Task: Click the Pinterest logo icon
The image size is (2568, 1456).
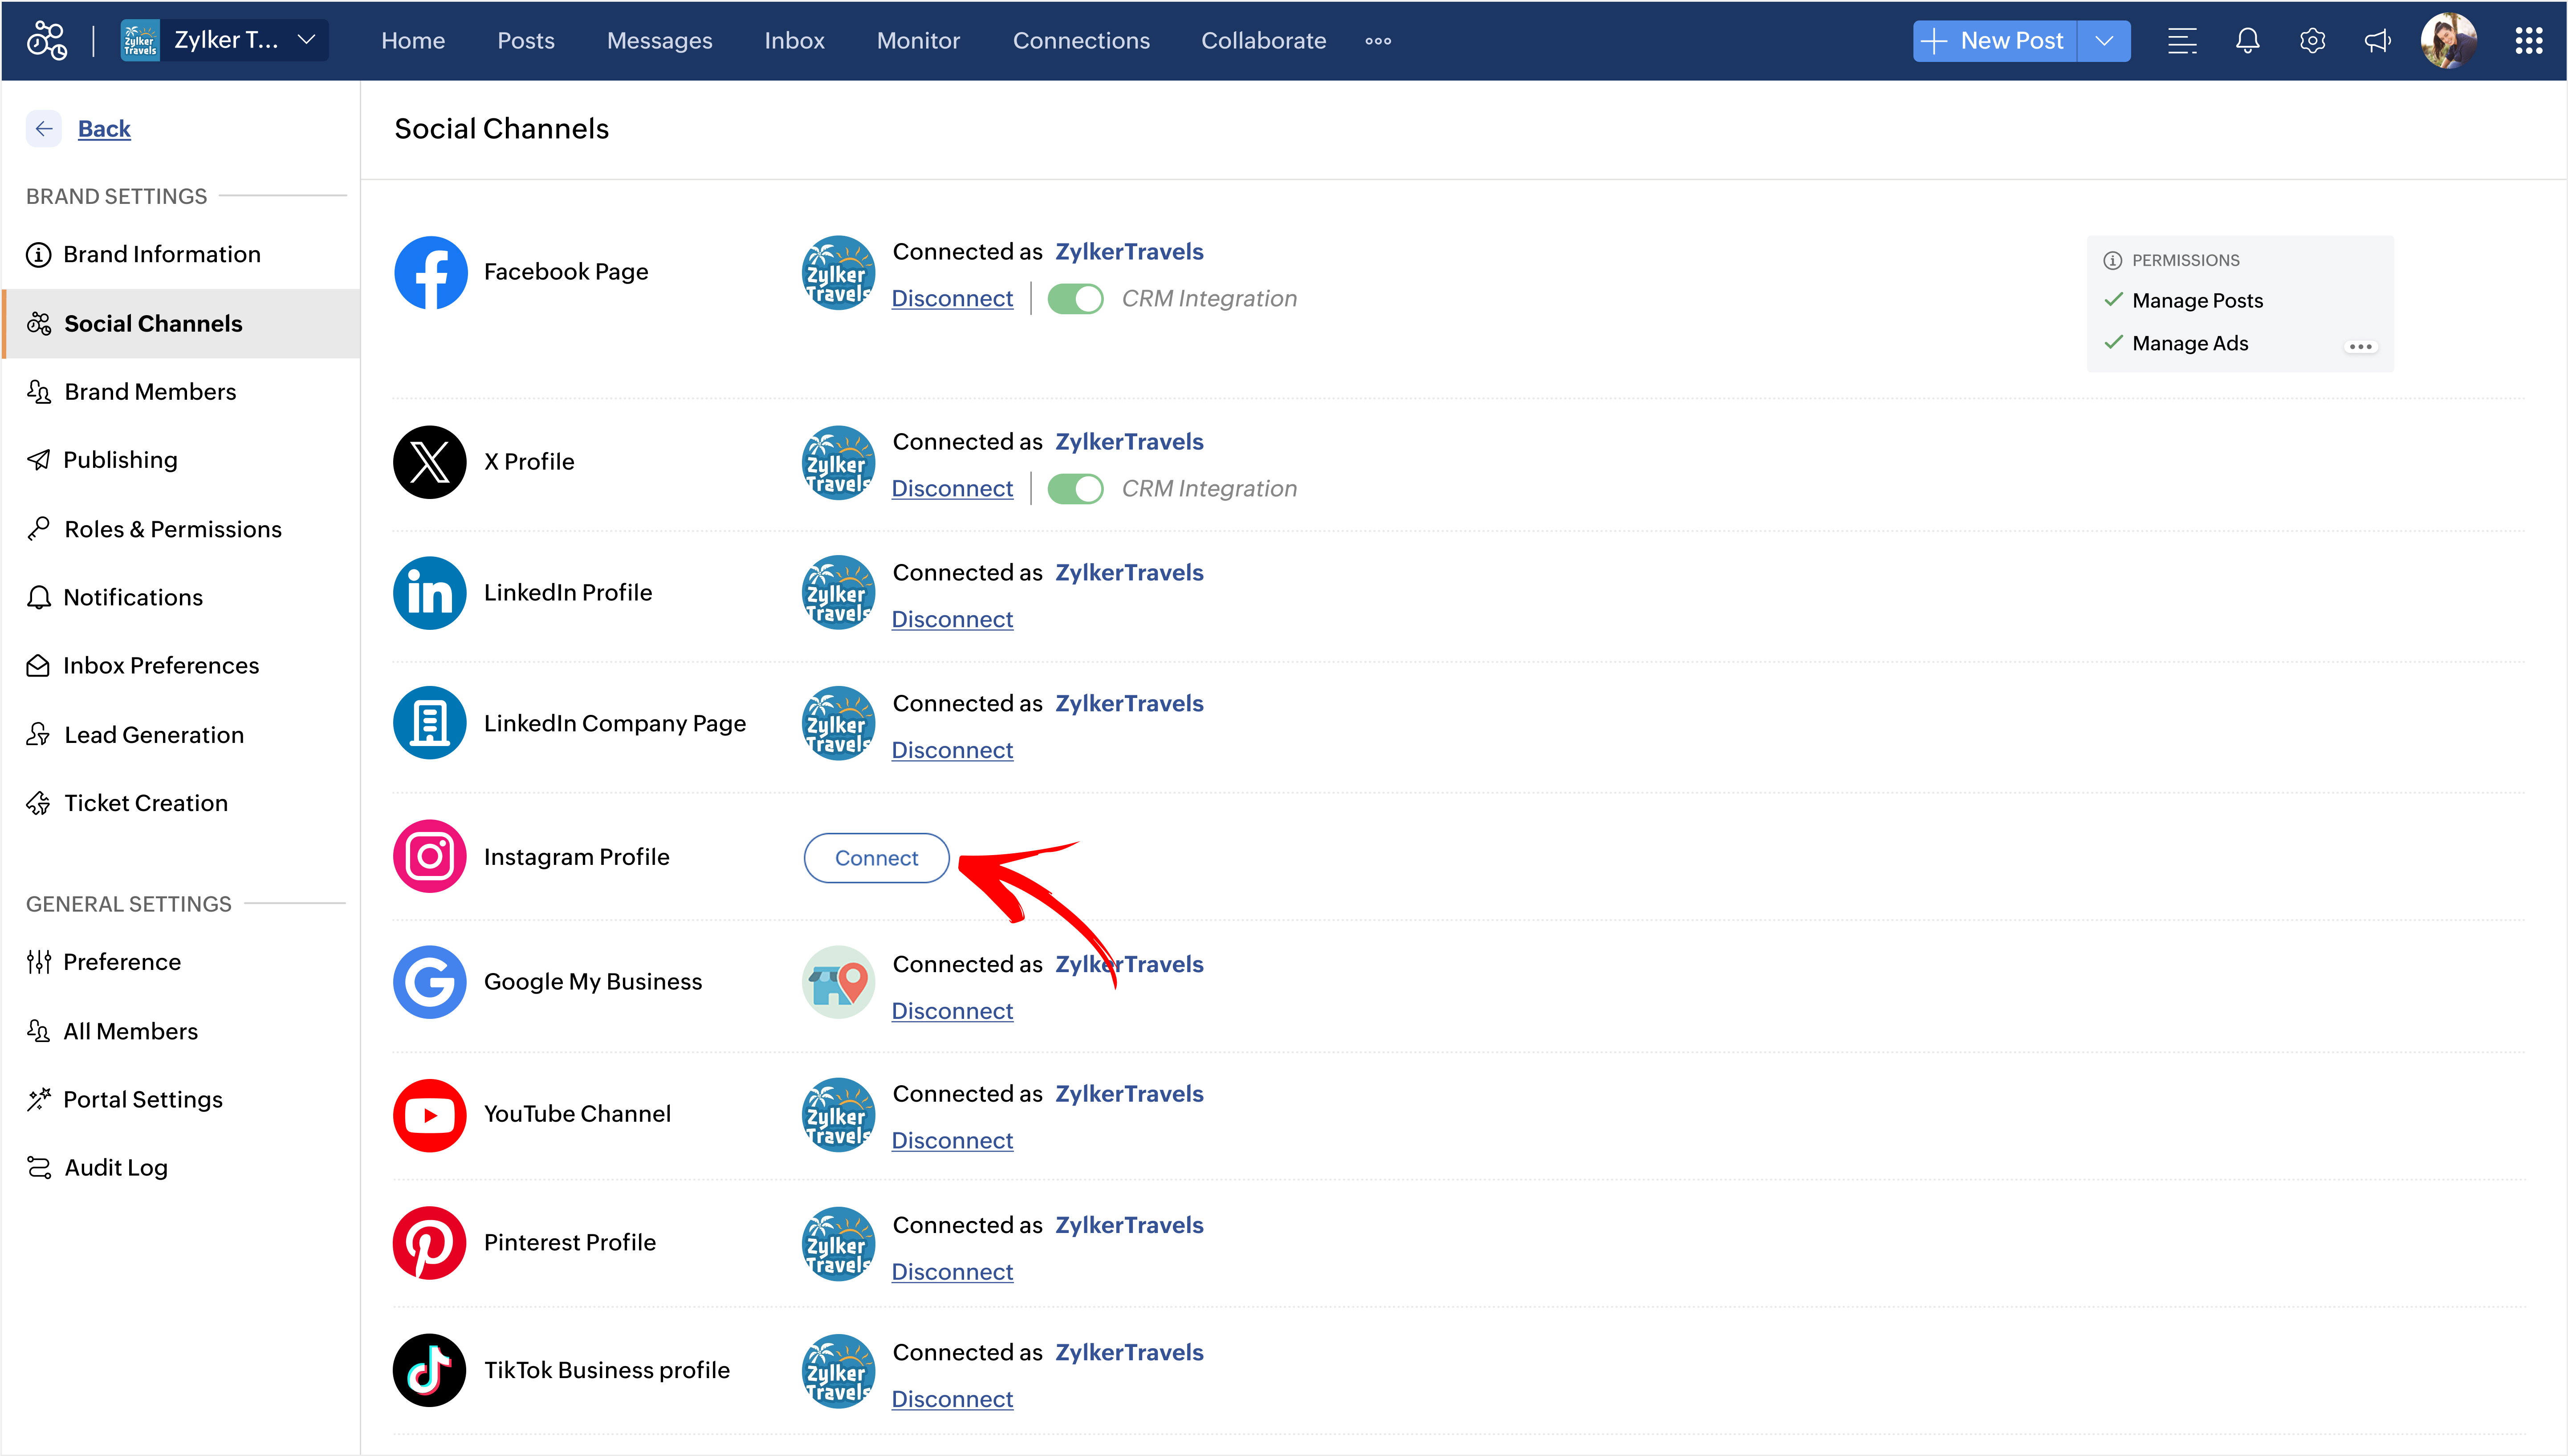Action: coord(430,1243)
